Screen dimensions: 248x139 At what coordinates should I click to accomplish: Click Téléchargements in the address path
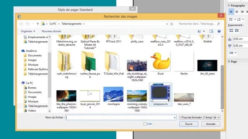pos(71,24)
